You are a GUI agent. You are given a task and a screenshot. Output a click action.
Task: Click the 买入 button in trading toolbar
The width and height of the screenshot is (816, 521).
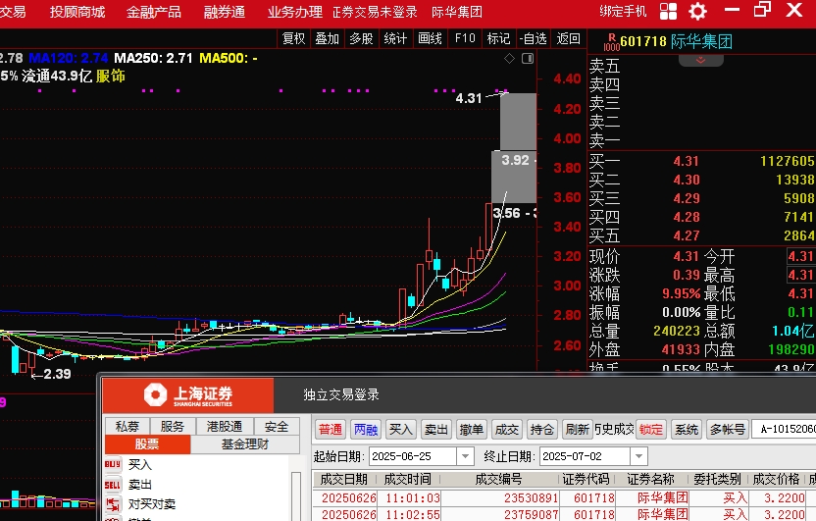pos(401,430)
